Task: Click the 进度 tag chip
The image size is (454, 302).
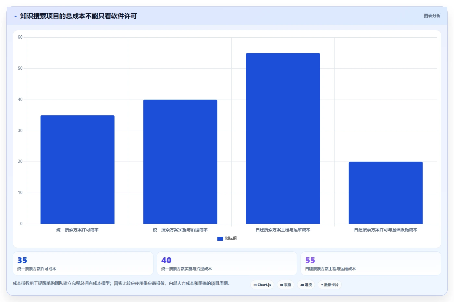Action: (306, 285)
